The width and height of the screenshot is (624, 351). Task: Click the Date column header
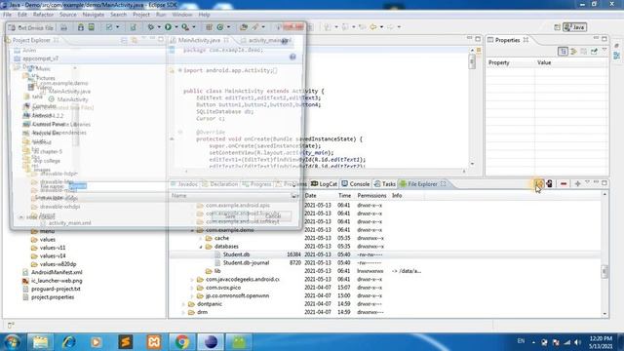(310, 195)
